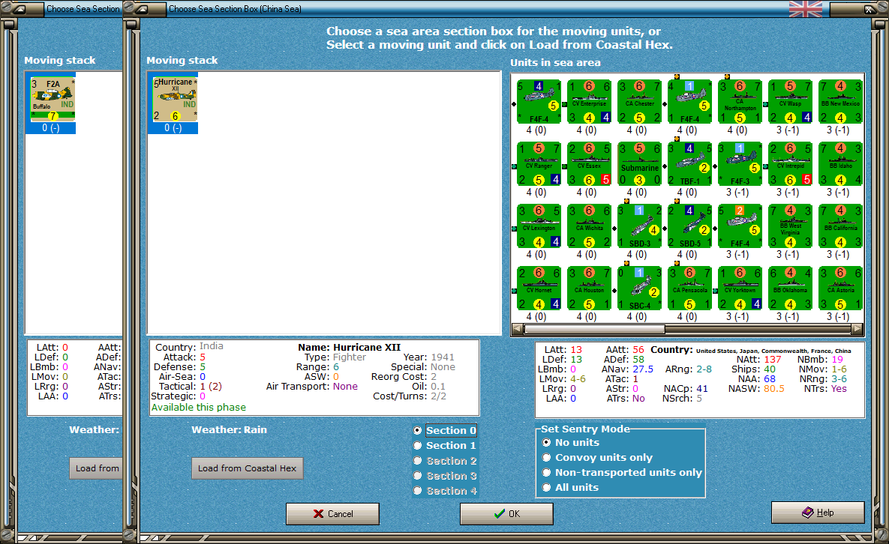Choose Section 1 sea box
The height and width of the screenshot is (544, 889).
[446, 446]
